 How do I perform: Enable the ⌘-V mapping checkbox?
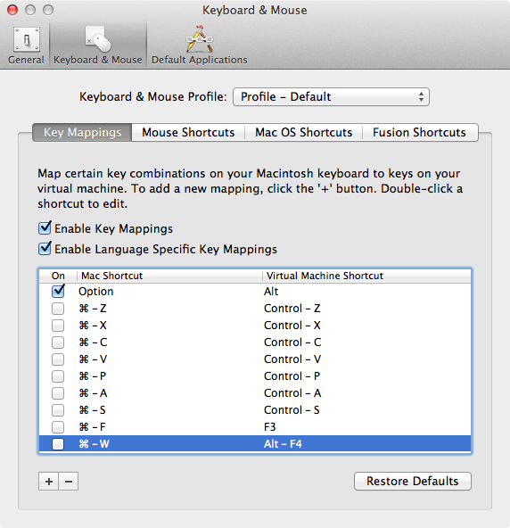(x=58, y=359)
